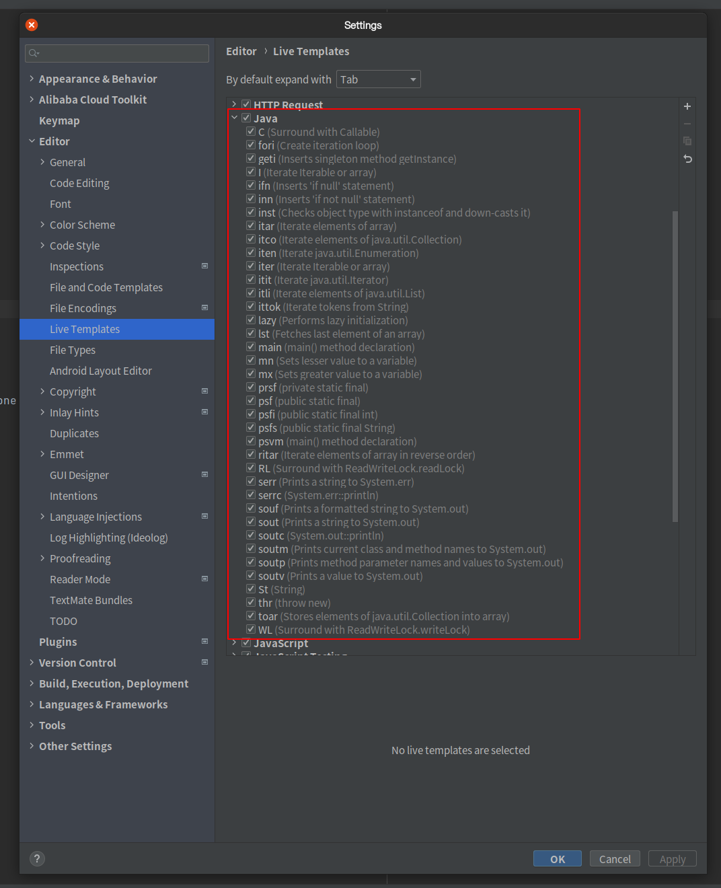This screenshot has height=888, width=721.
Task: Uncheck the Java group checkbox
Action: click(246, 118)
